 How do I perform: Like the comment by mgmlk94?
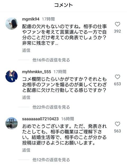117,24
